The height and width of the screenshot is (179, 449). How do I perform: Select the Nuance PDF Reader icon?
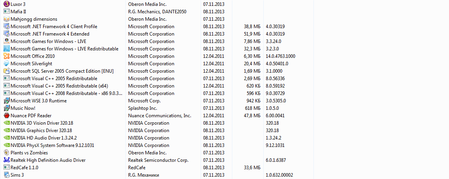click(x=6, y=116)
